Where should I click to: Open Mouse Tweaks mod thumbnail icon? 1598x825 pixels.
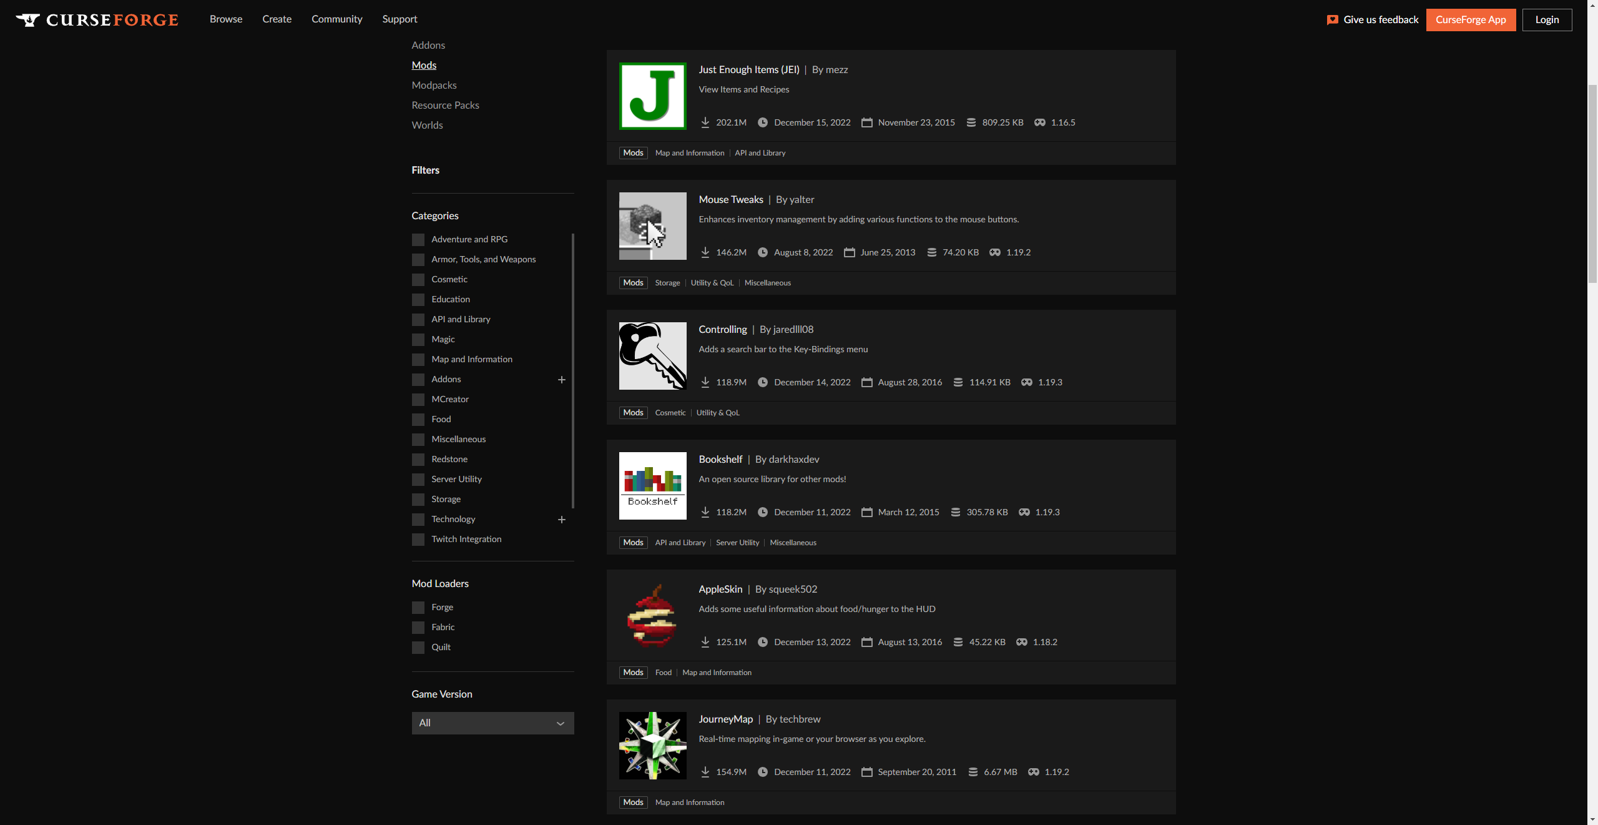652,226
